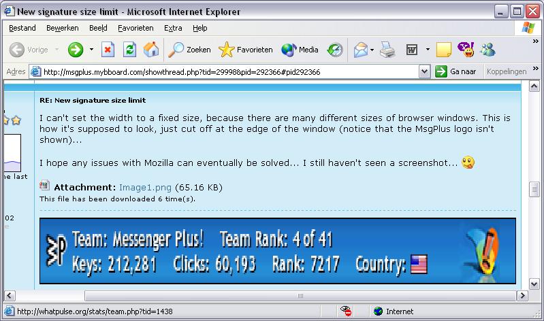
Task: Edit page with Word icon
Action: click(x=412, y=50)
